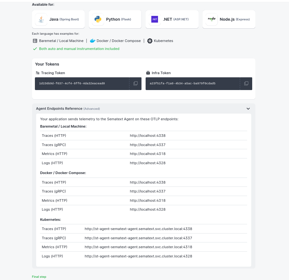Click the Infra Token icon
Viewport: 289px width, 280px height.
[x=148, y=73]
